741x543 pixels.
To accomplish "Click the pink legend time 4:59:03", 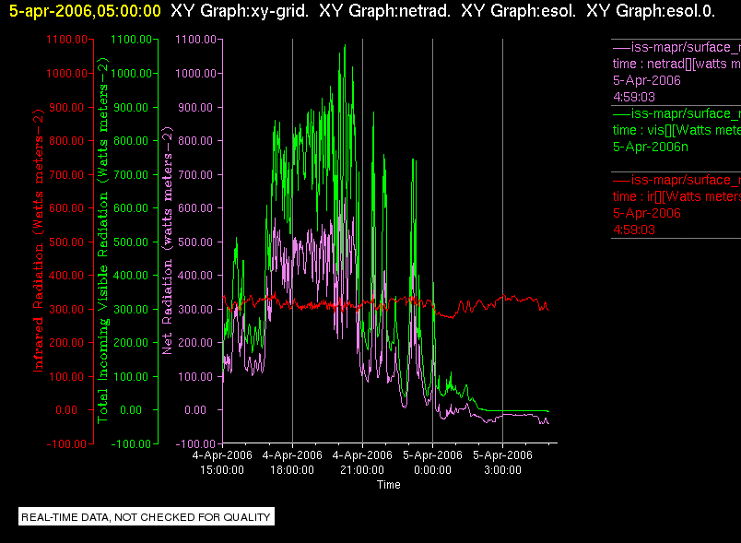I will pyautogui.click(x=634, y=97).
